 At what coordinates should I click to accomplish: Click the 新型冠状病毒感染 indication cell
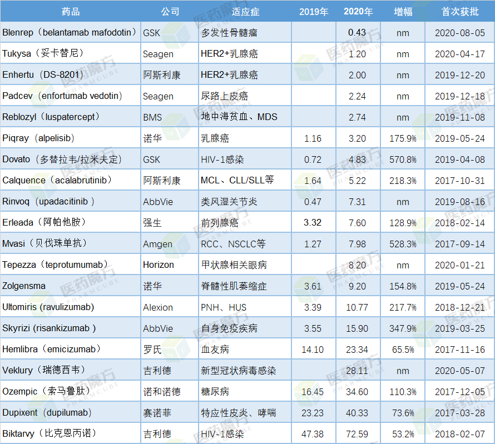tap(245, 370)
